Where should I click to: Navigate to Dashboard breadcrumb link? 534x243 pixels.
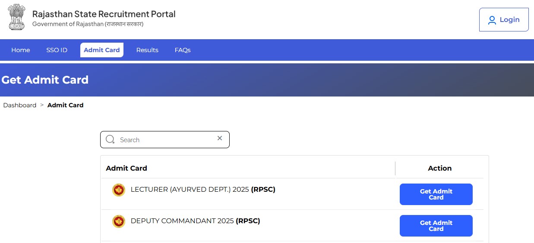click(20, 105)
